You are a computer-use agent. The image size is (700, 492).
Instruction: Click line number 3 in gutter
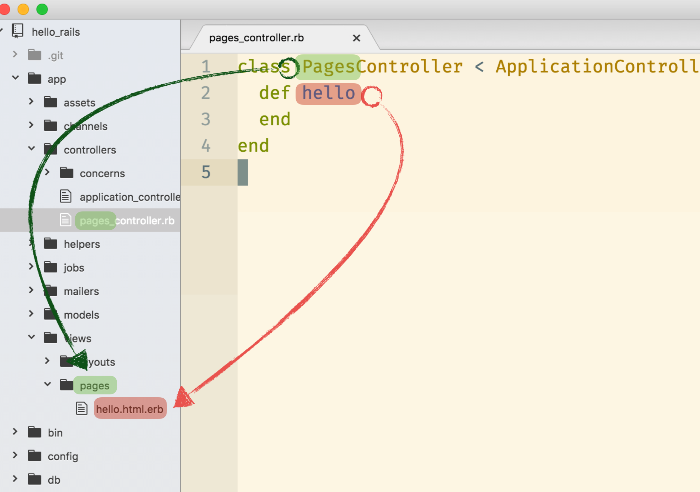206,119
